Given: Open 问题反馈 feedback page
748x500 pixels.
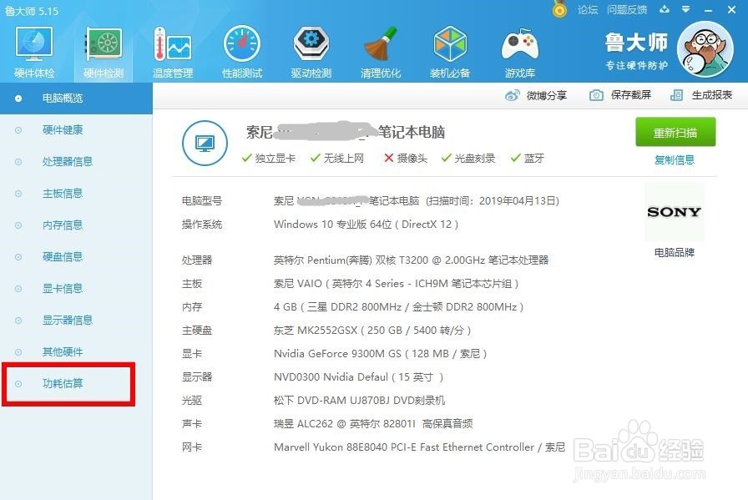Looking at the screenshot, I should (x=630, y=9).
